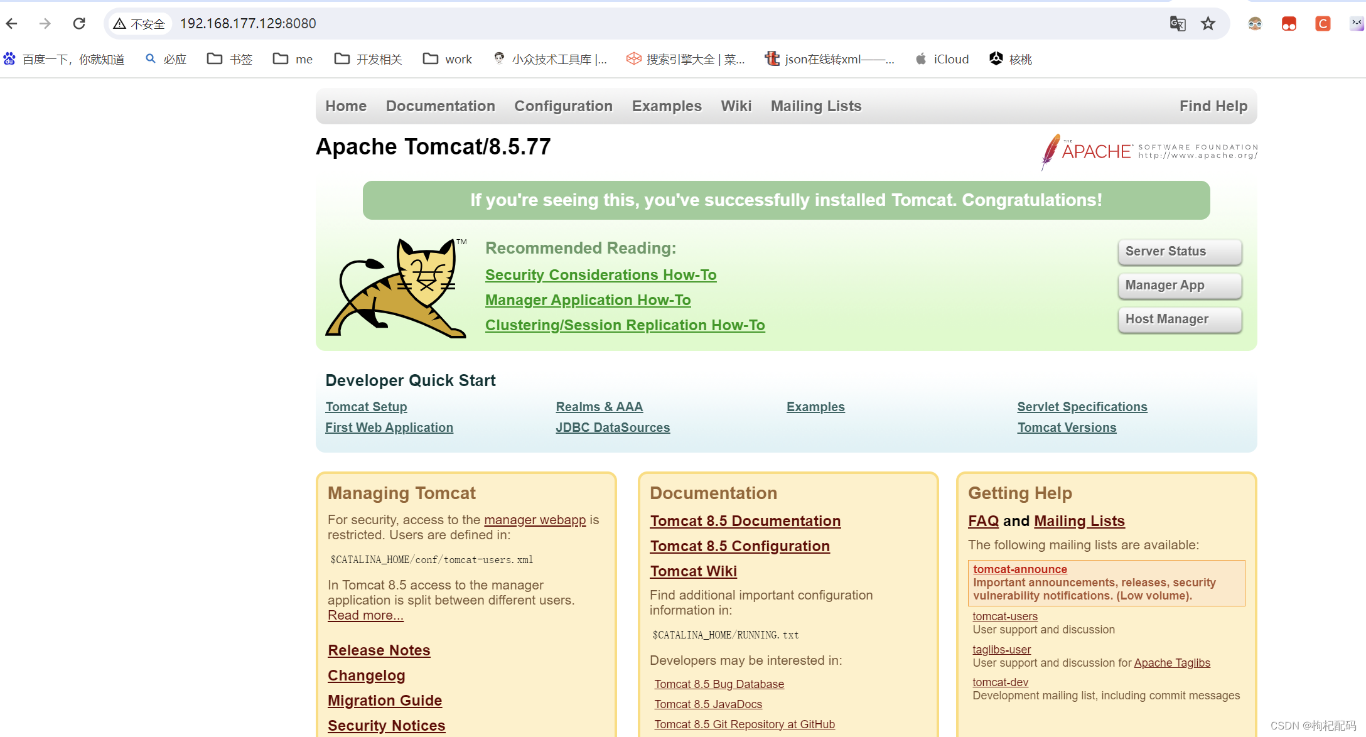1366x737 pixels.
Task: Open the translate page icon
Action: pyautogui.click(x=1177, y=24)
